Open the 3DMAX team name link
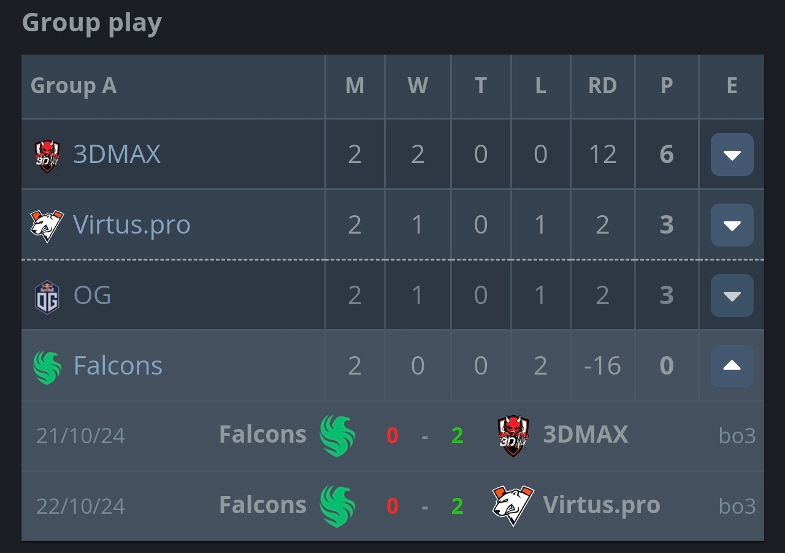This screenshot has height=553, width=785. [x=117, y=154]
